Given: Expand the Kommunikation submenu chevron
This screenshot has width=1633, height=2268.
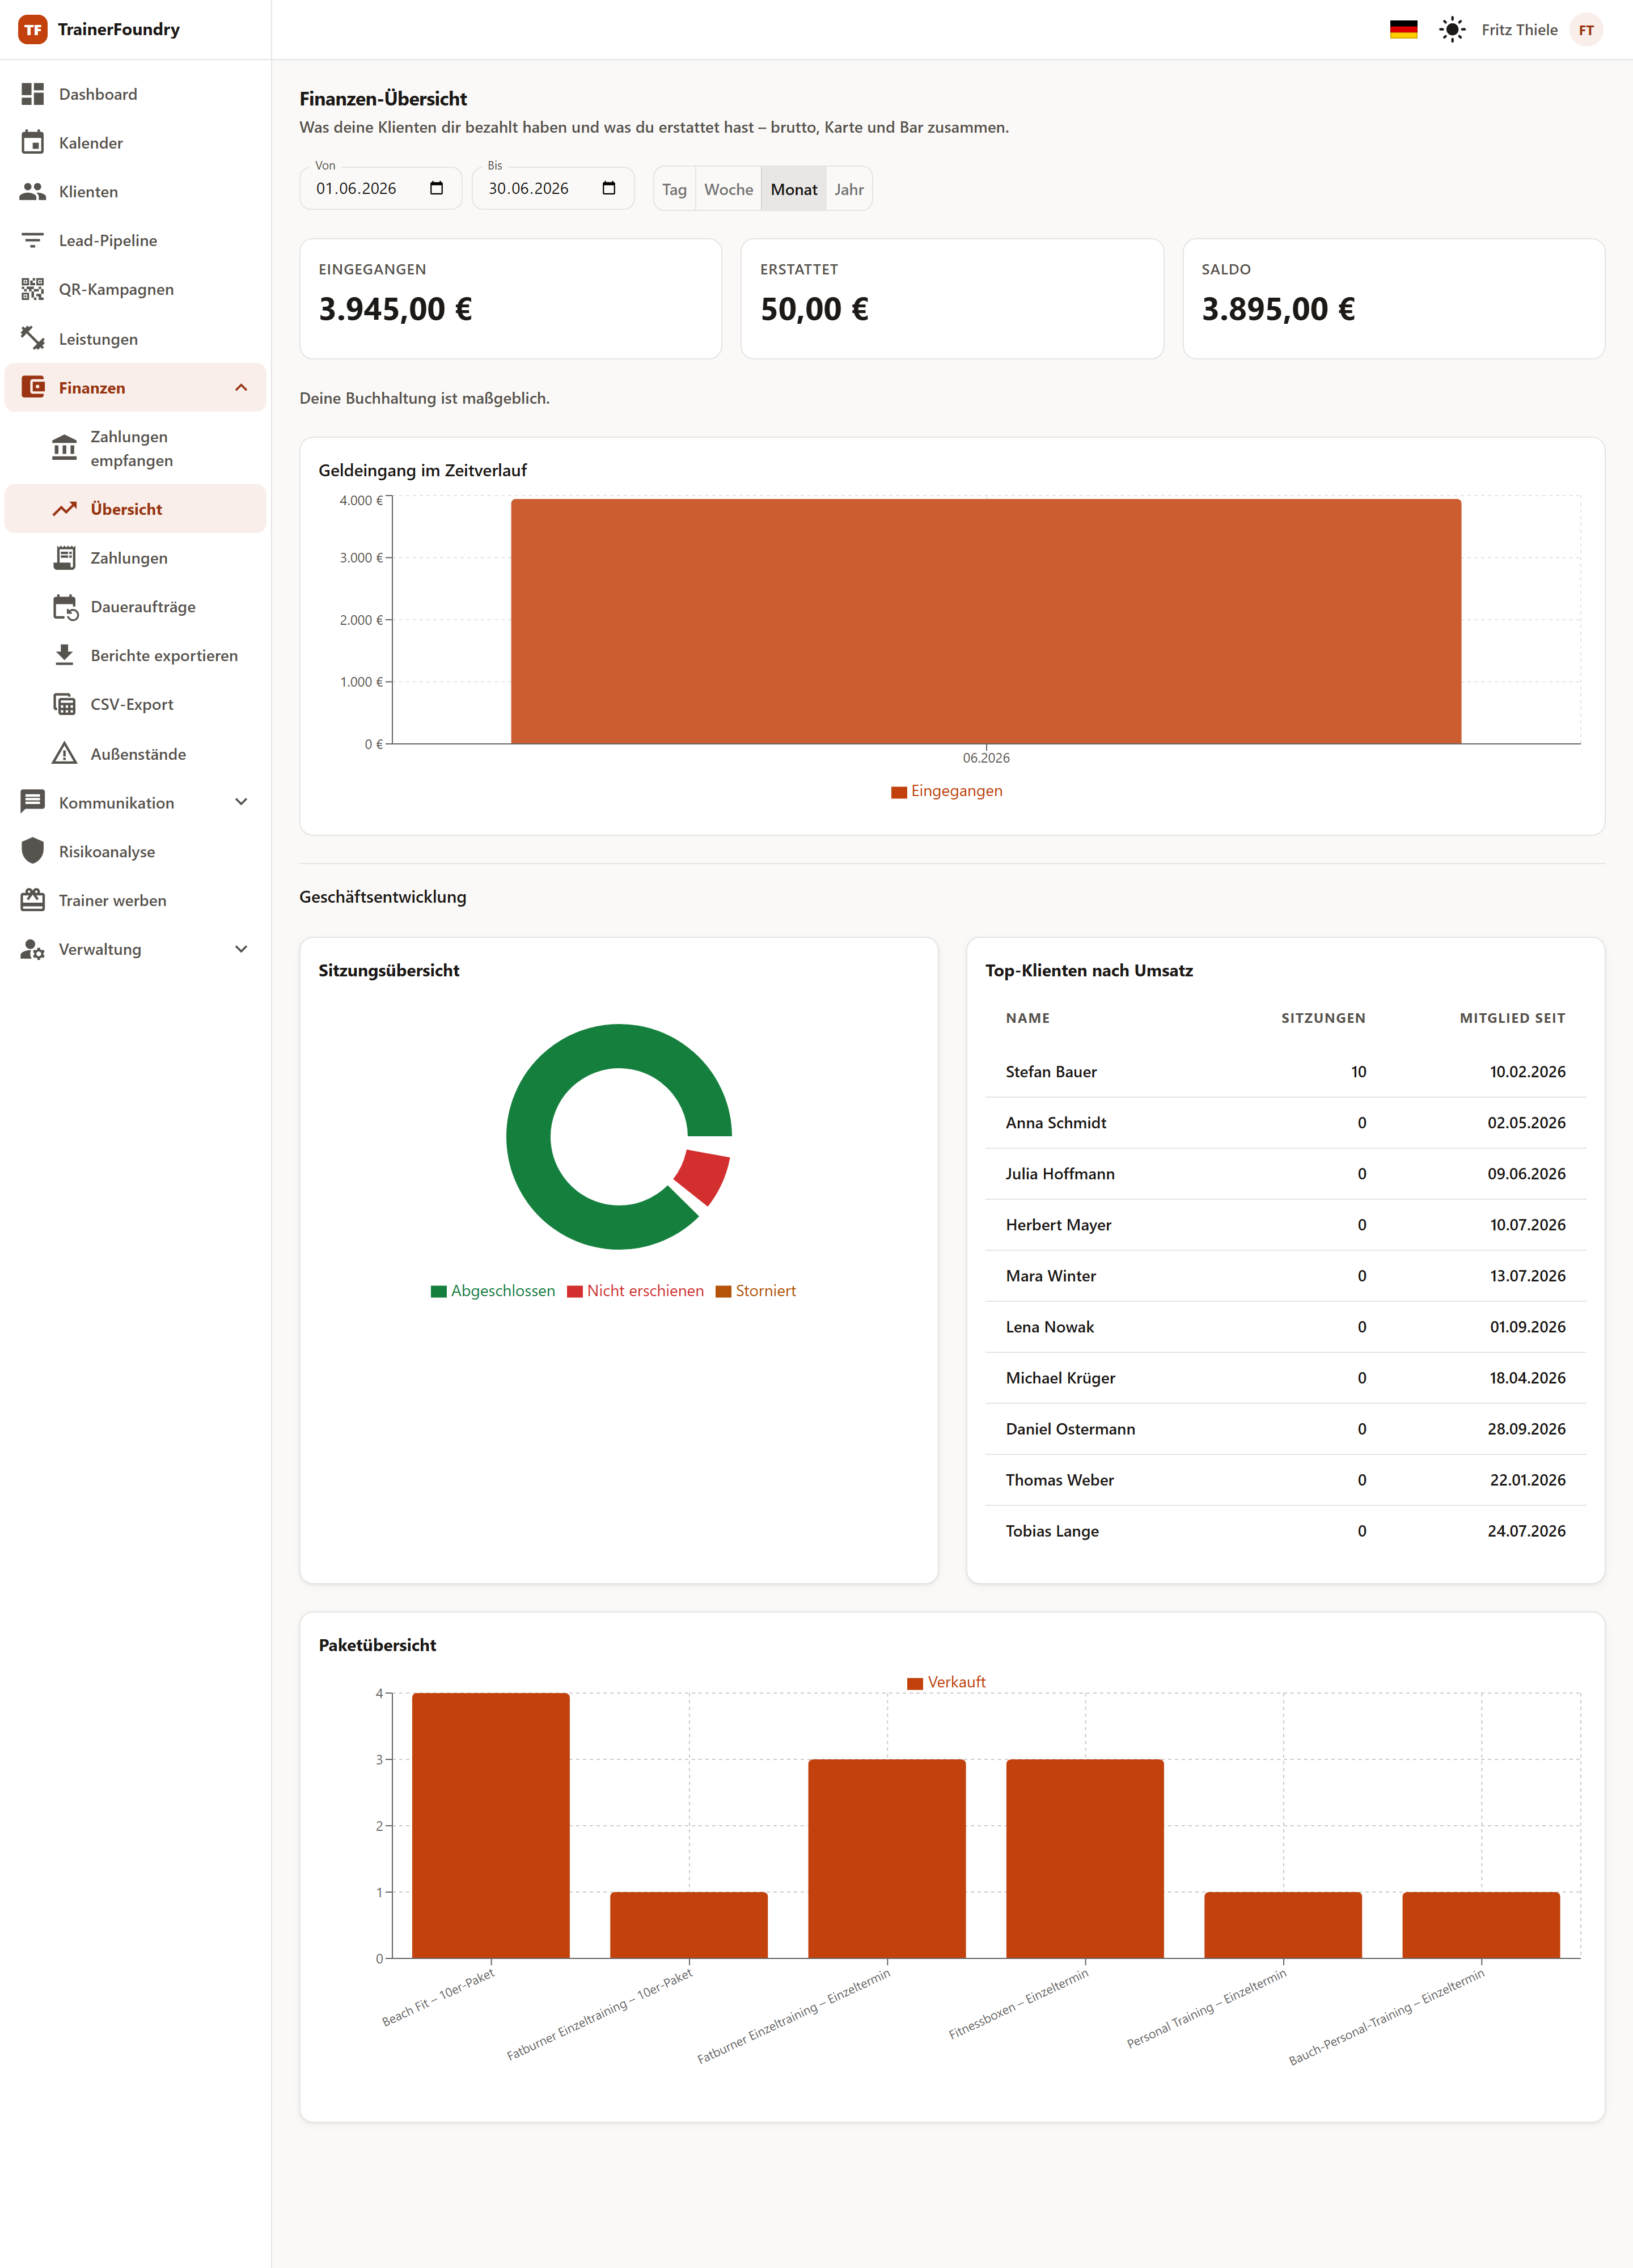Looking at the screenshot, I should pos(241,802).
